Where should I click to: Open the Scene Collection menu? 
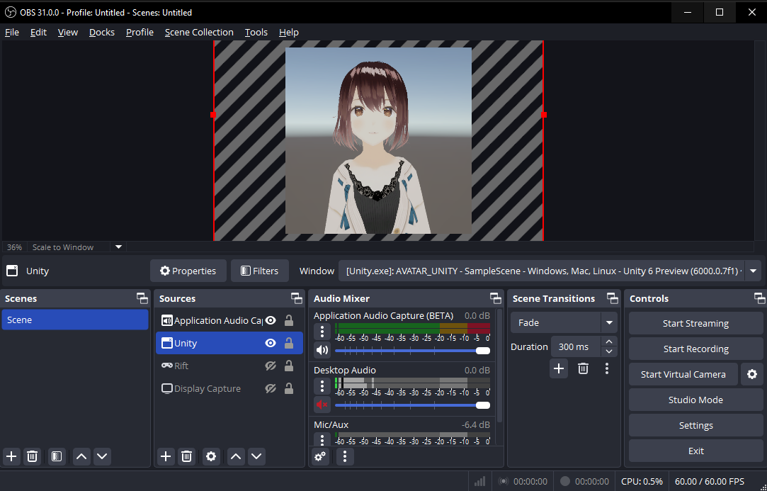point(199,33)
